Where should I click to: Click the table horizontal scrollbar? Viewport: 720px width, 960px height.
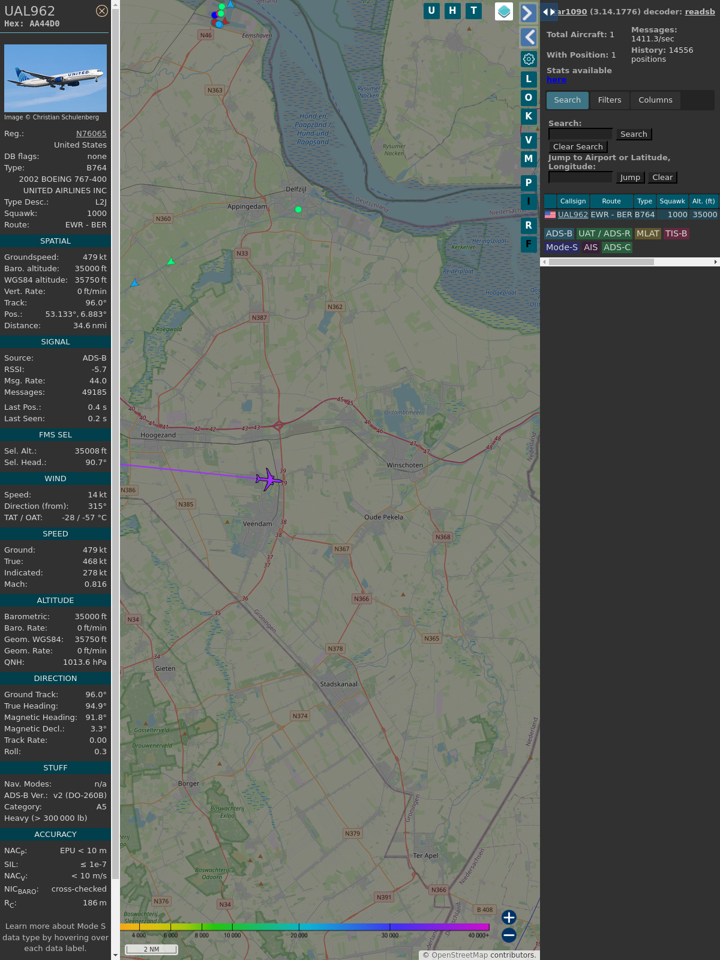601,262
